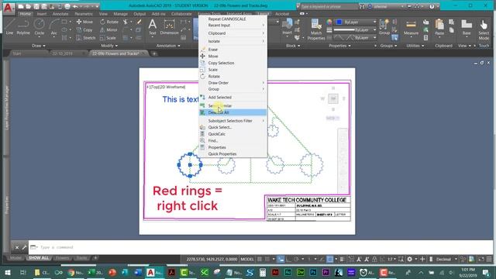The image size is (496, 279).
Task: Open the AutoCAD application menu logo
Action: 8,8
